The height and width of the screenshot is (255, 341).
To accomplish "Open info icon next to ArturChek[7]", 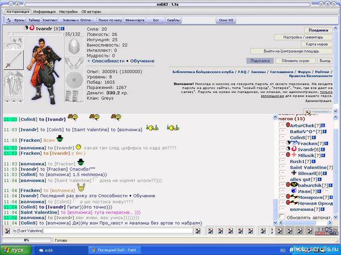I will (323, 126).
